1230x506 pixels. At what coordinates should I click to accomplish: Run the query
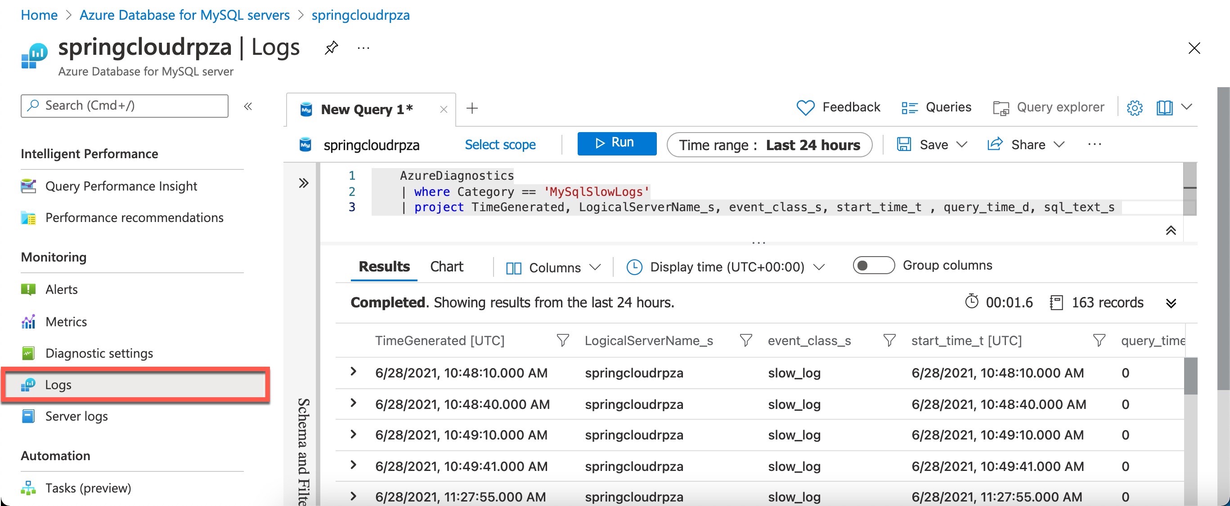(616, 143)
